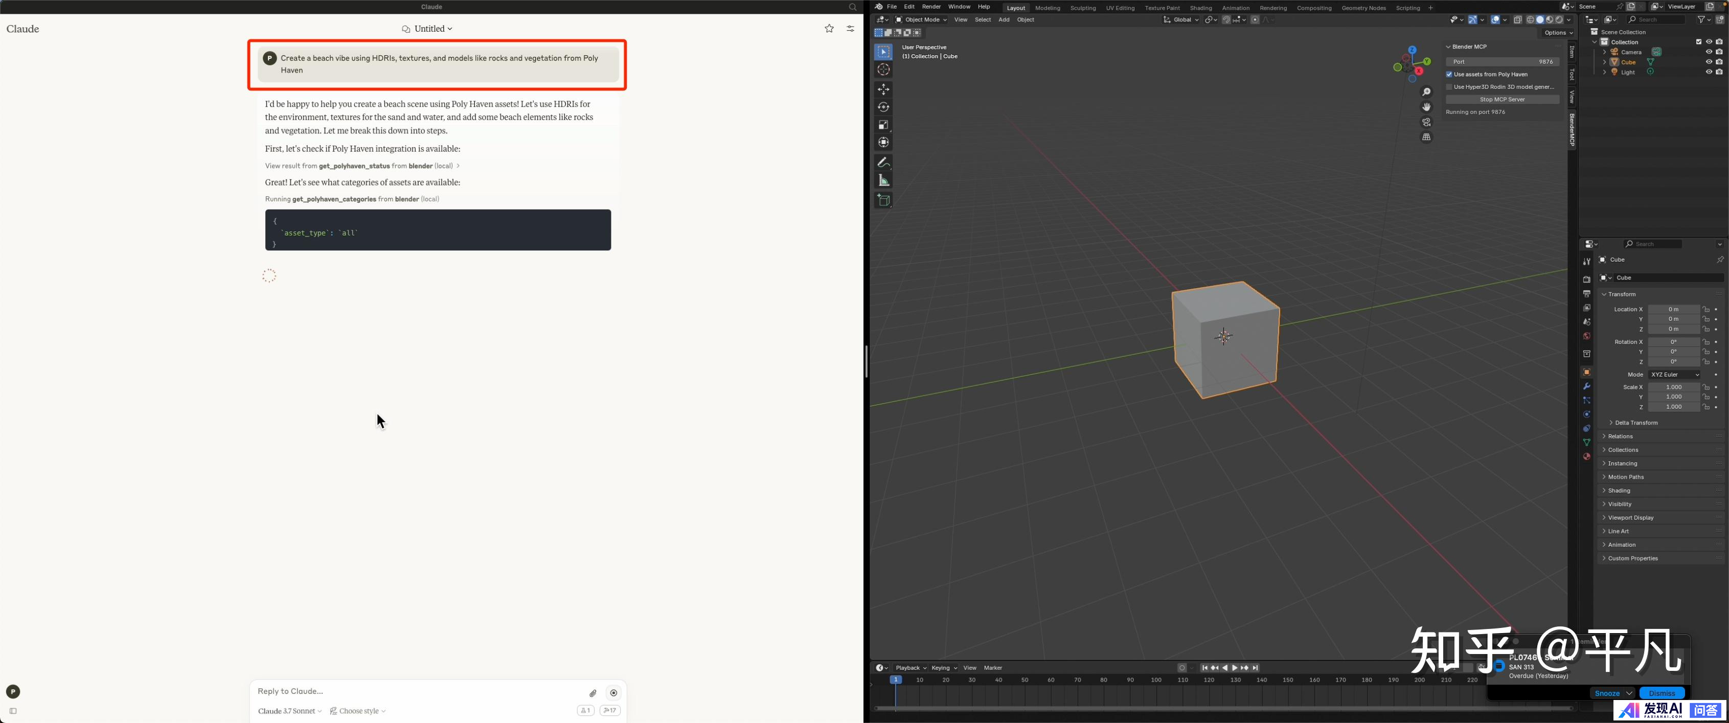Switch to the Shading workspace tab

click(x=1201, y=8)
